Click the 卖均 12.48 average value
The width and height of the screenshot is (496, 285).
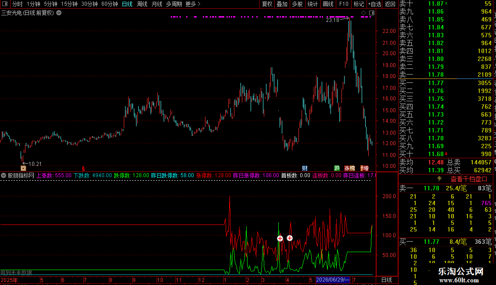point(435,162)
